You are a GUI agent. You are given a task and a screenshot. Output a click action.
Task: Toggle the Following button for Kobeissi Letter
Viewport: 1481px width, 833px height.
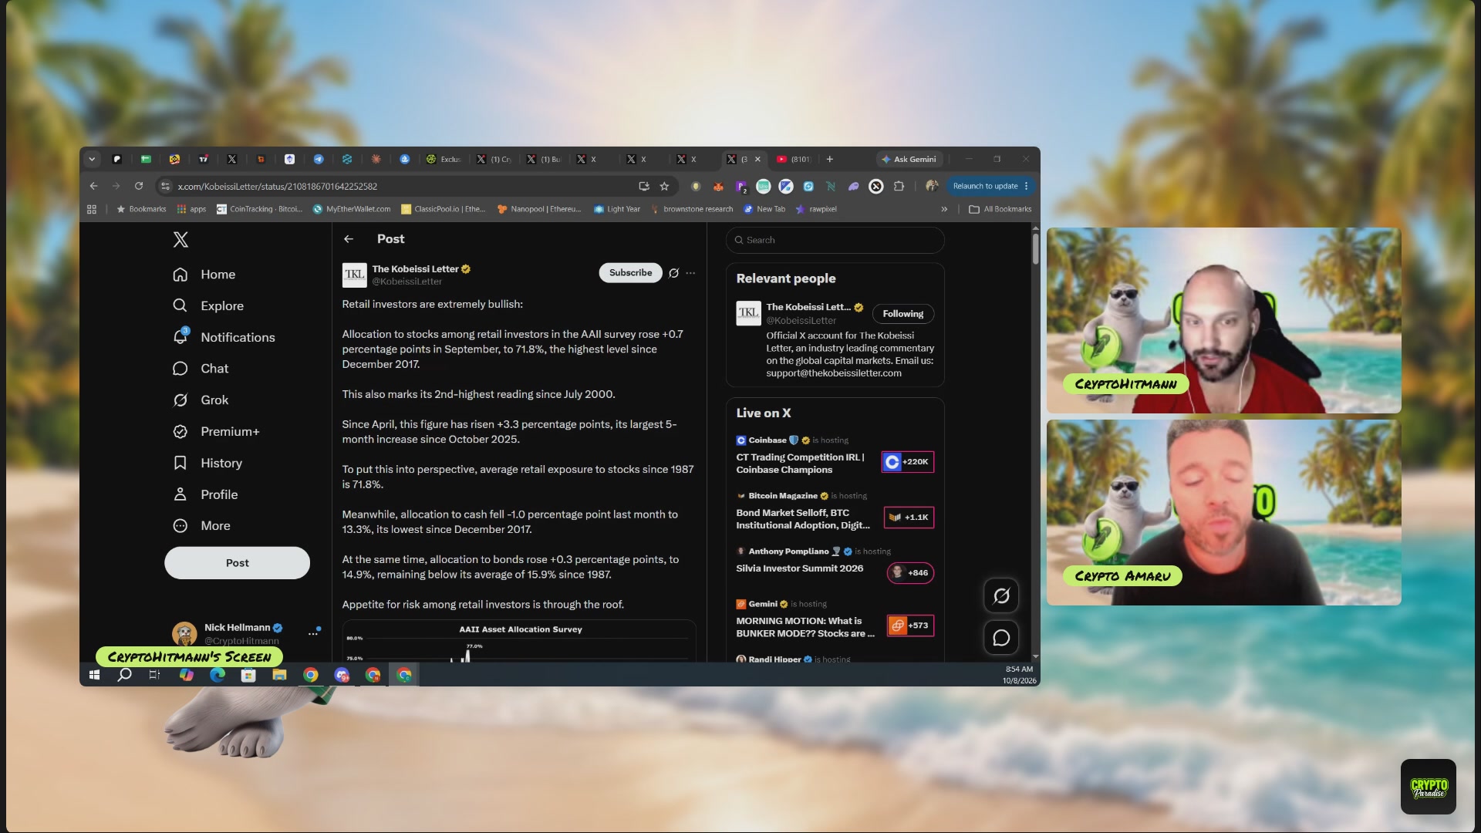click(x=903, y=314)
